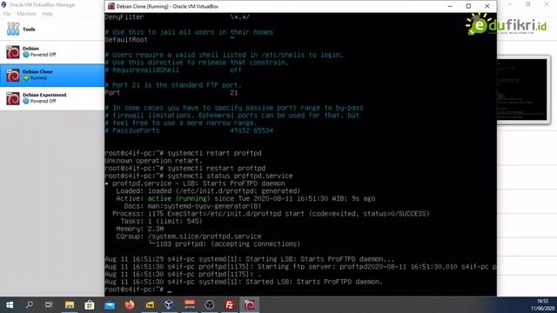Open the Help menu in VirtualBox Manager
Screen dimensions: 557x313
[x=47, y=14]
